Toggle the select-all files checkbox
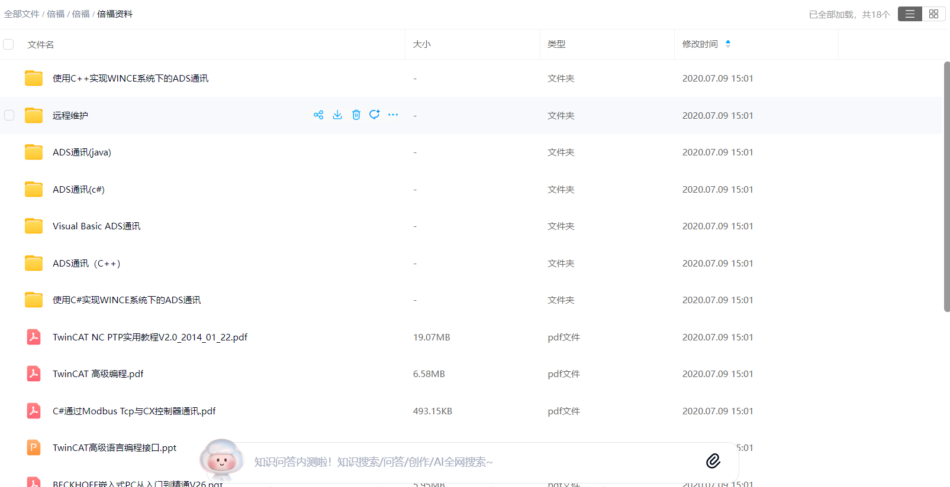The width and height of the screenshot is (950, 487). click(9, 44)
